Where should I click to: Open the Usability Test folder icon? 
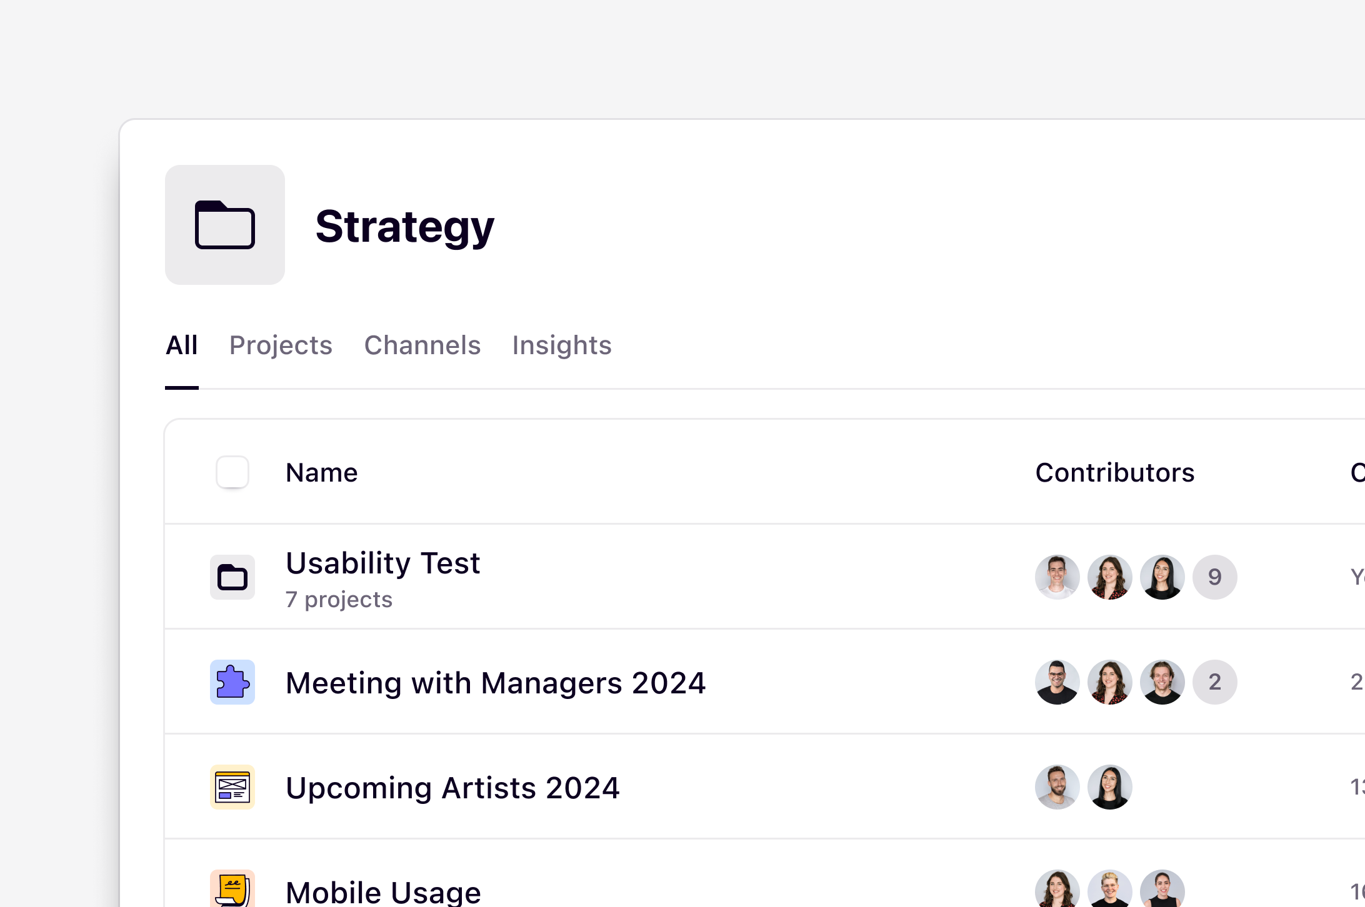coord(232,577)
